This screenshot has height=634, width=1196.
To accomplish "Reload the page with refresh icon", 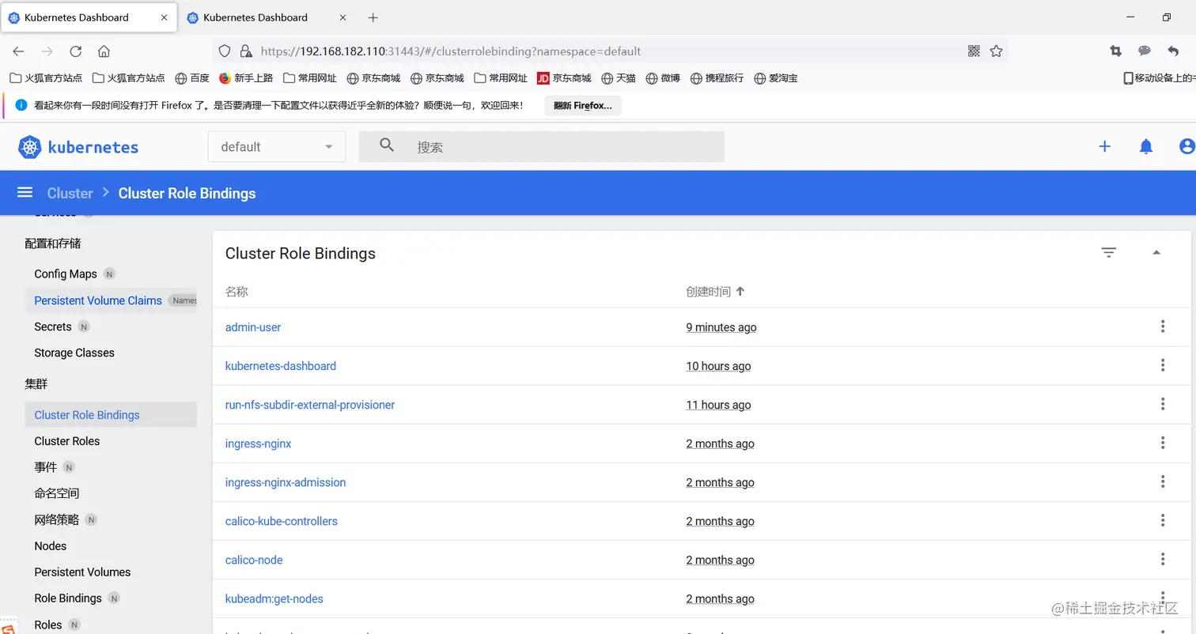I will [75, 51].
